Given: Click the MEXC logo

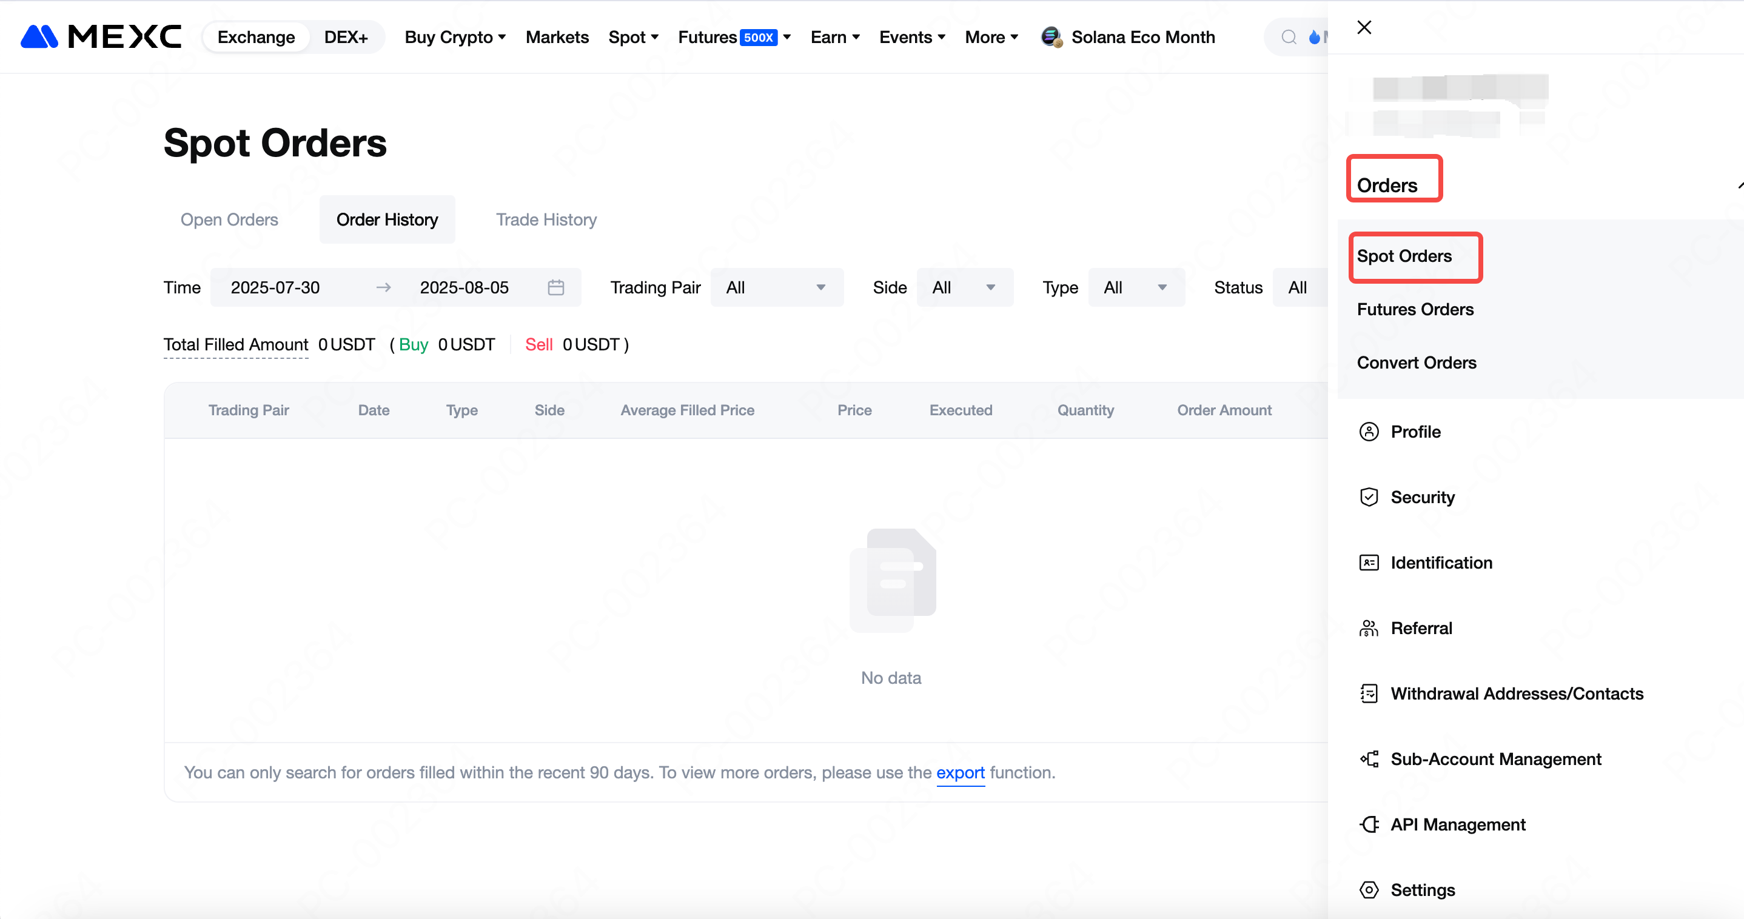Looking at the screenshot, I should tap(101, 36).
